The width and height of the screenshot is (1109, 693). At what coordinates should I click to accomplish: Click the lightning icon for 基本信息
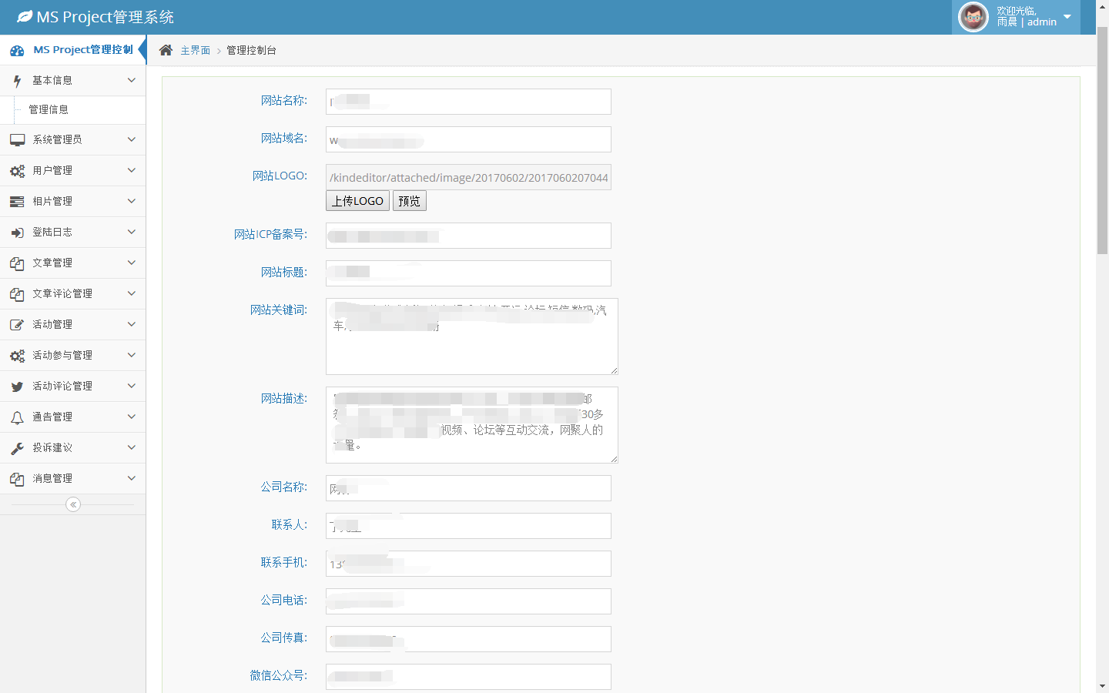[x=17, y=81]
